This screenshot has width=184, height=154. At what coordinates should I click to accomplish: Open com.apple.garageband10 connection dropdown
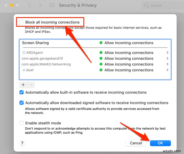tap(167, 59)
